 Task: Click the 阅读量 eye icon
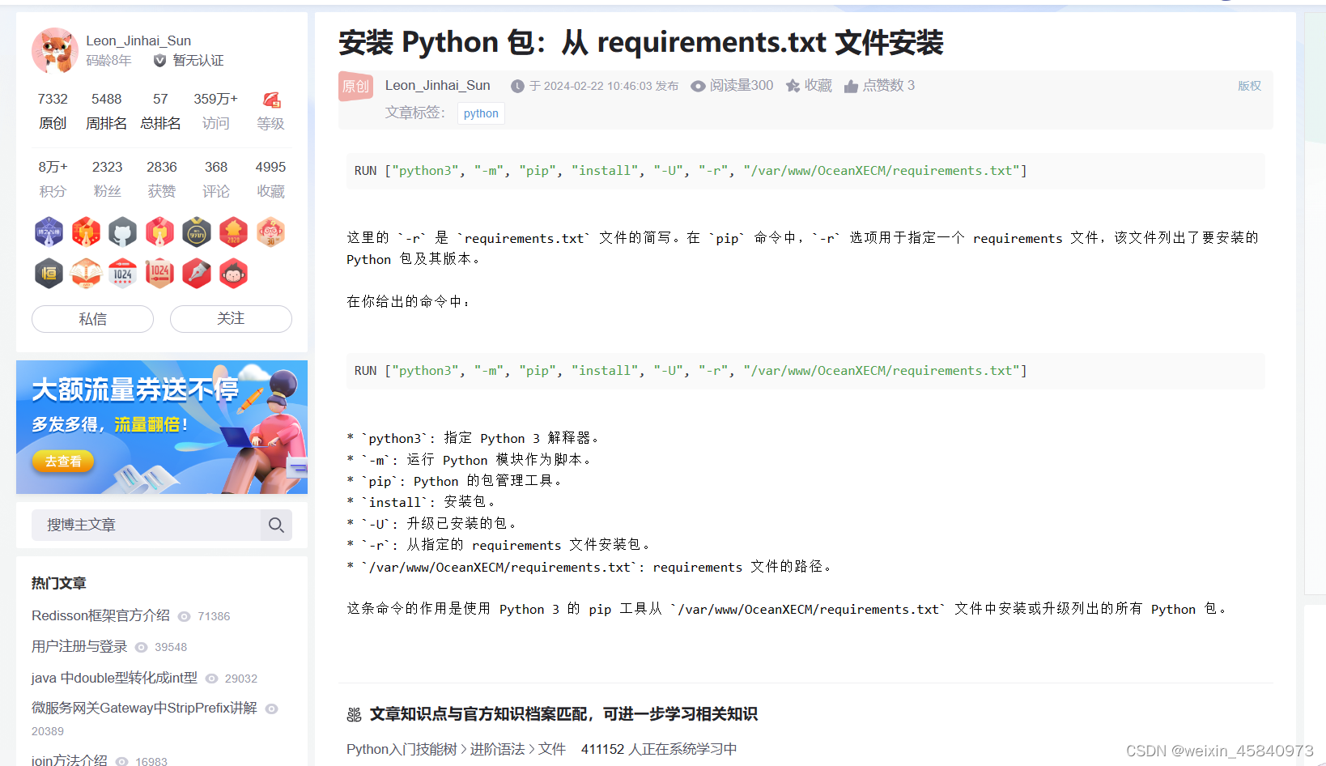(x=697, y=85)
